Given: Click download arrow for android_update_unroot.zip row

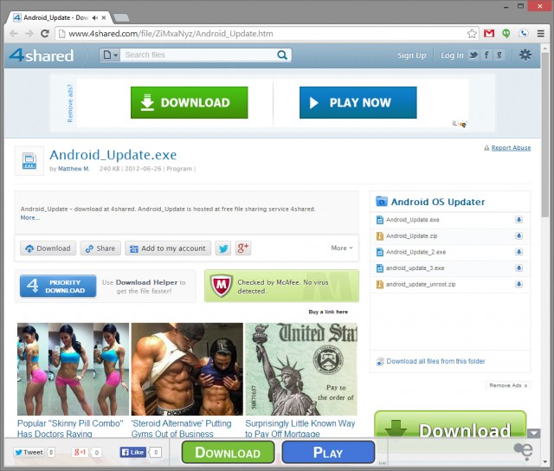Looking at the screenshot, I should point(519,284).
